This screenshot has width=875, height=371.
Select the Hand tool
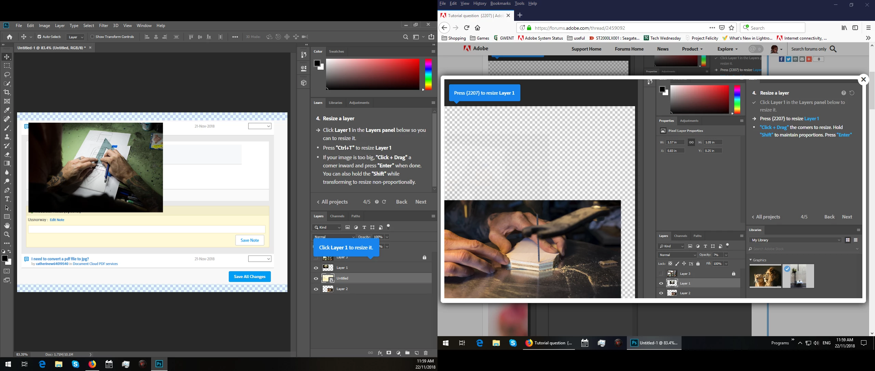7,226
